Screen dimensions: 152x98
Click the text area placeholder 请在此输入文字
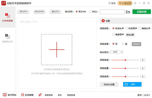(x=29, y=22)
